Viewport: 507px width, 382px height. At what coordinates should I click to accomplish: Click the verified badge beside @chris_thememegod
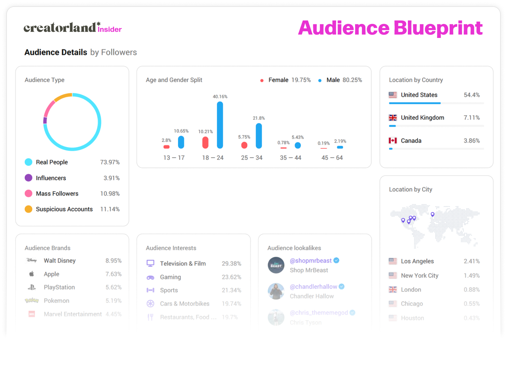coord(352,313)
